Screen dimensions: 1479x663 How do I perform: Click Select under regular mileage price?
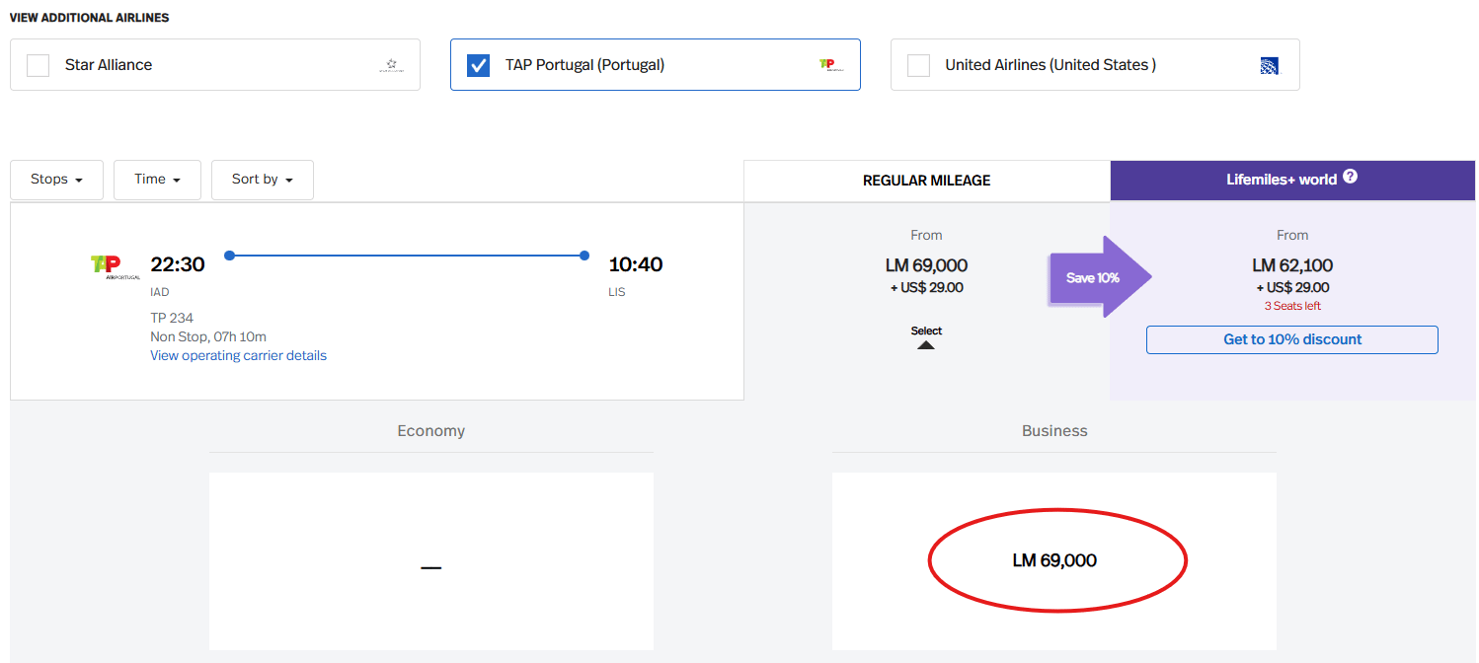pyautogui.click(x=926, y=331)
